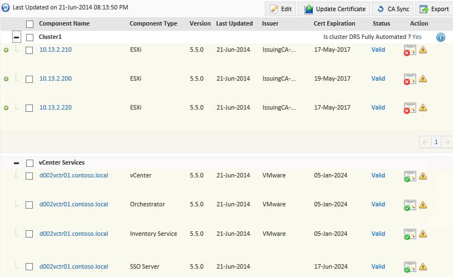453x277 pixels.
Task: Collapse the vCenter Services group
Action: pos(16,163)
